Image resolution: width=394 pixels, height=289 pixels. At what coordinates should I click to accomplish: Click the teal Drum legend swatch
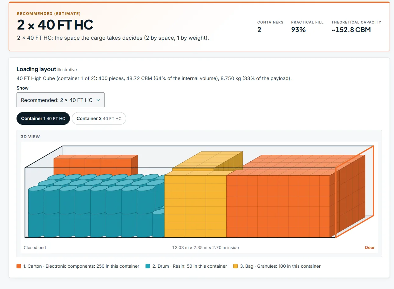(147, 266)
